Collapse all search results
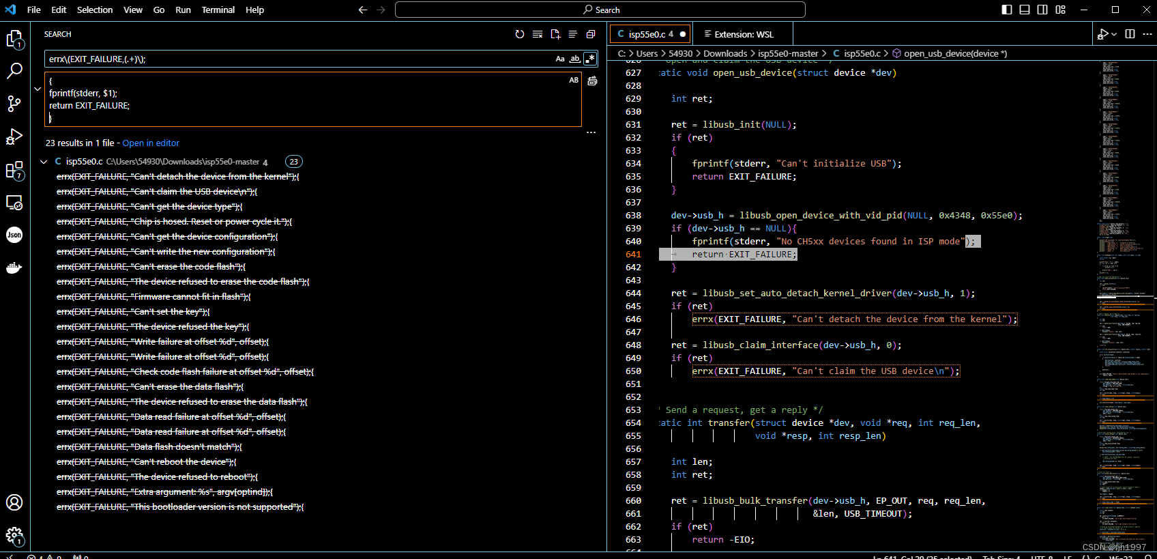Viewport: 1157px width, 559px height. [x=591, y=34]
